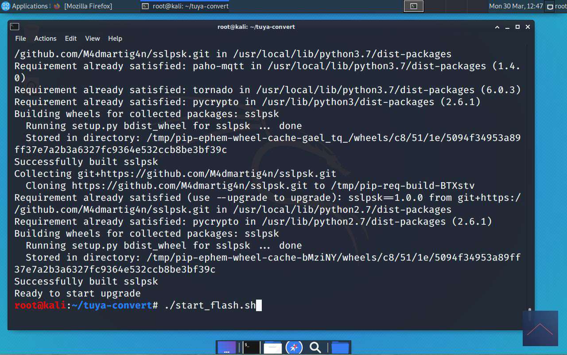Launch terminal emulator from the dock
This screenshot has height=355, width=567.
tap(251, 347)
